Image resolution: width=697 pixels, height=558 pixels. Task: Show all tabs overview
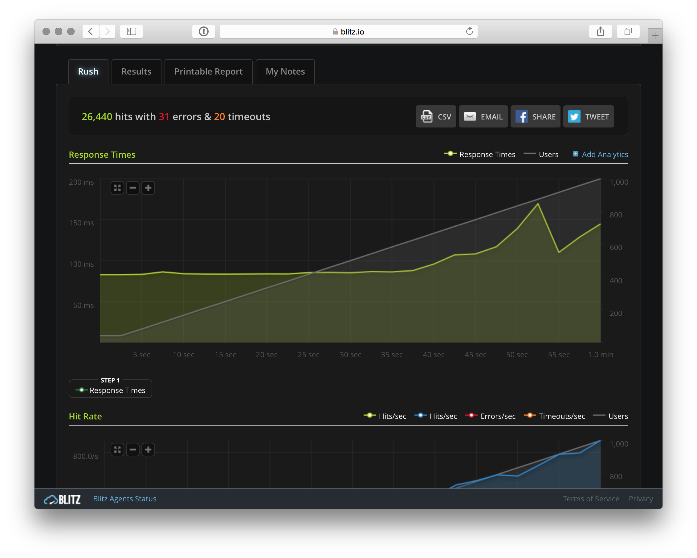[628, 31]
